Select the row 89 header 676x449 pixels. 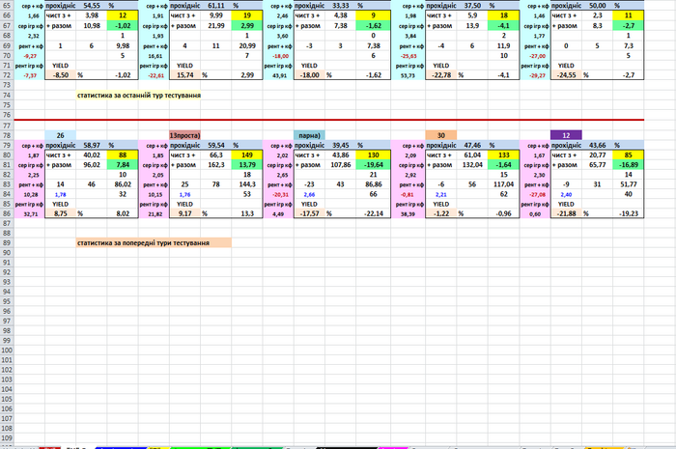coord(7,243)
